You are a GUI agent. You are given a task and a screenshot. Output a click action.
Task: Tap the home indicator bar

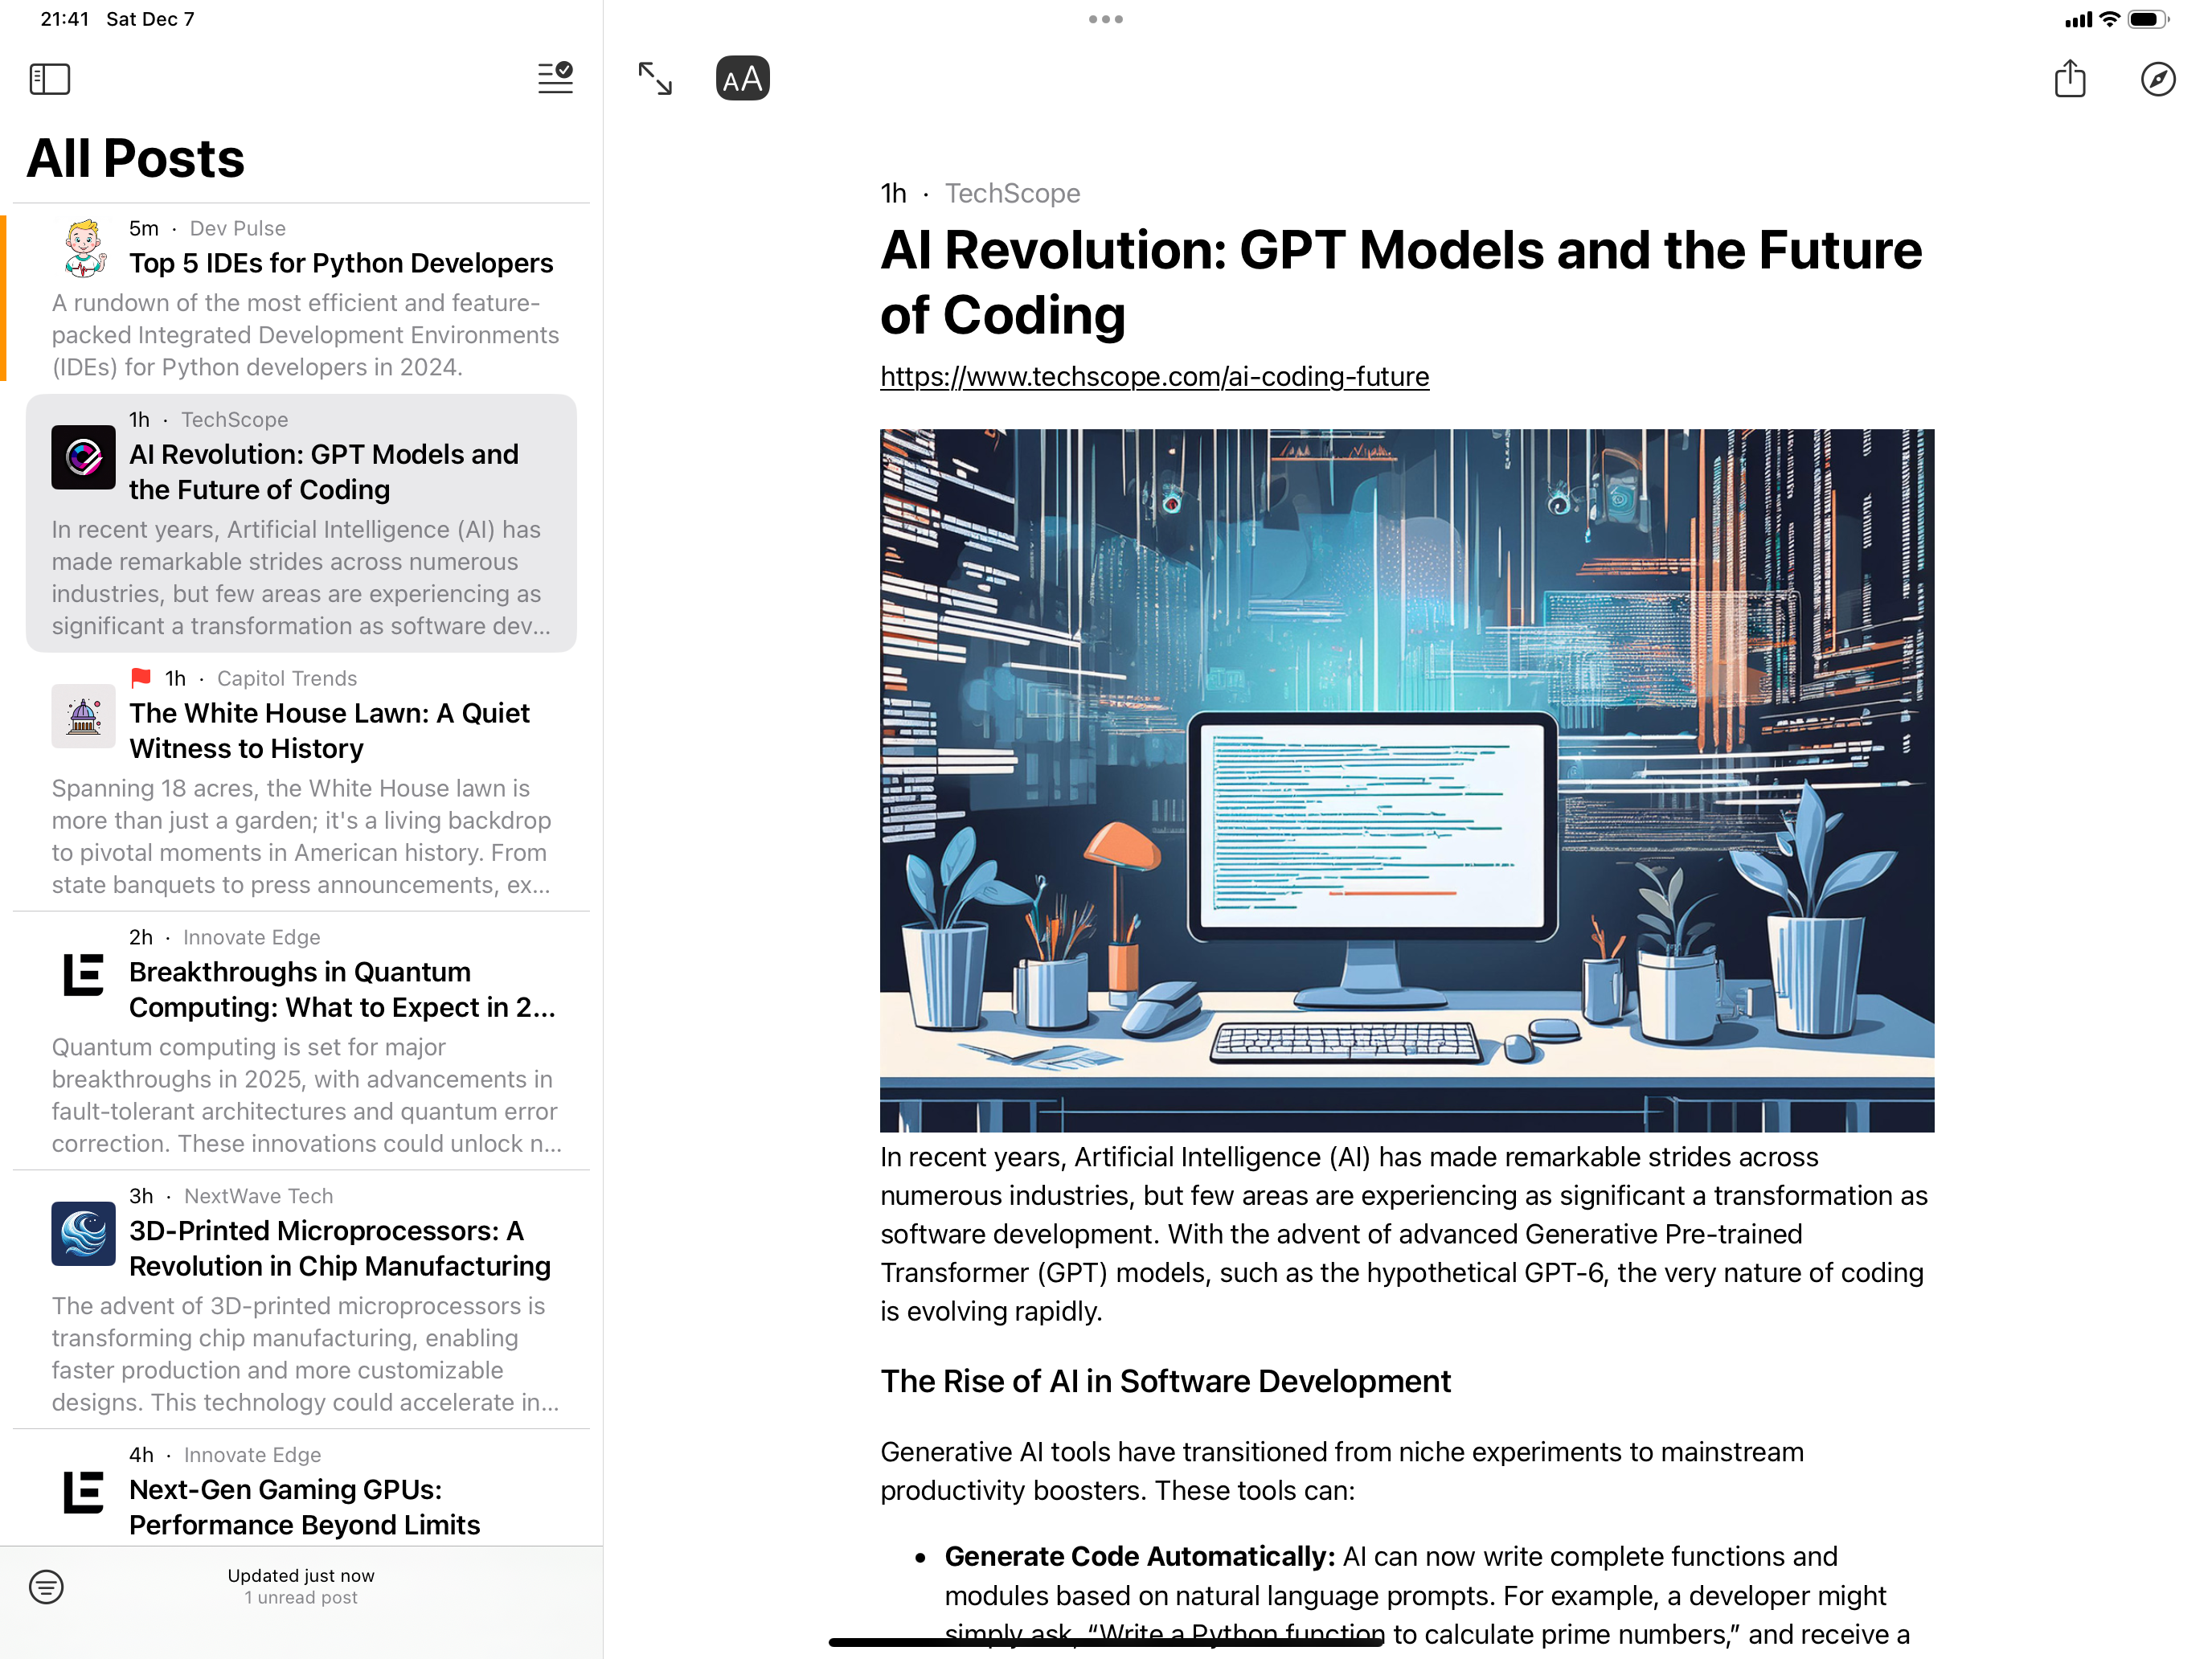(x=1106, y=1642)
